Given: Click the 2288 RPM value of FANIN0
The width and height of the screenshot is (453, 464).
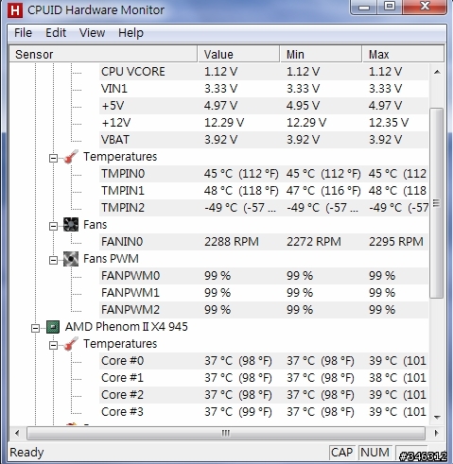Looking at the screenshot, I should pyautogui.click(x=232, y=242).
